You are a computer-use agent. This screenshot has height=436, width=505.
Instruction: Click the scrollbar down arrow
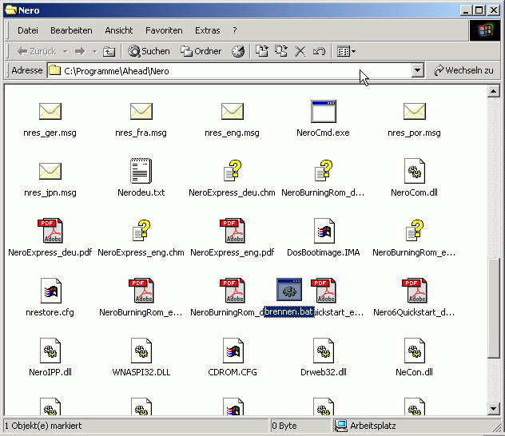coord(493,409)
